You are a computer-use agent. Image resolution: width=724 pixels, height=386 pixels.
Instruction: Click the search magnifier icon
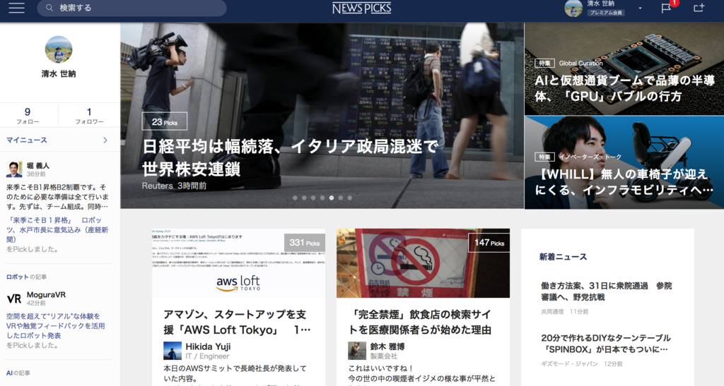tap(49, 8)
